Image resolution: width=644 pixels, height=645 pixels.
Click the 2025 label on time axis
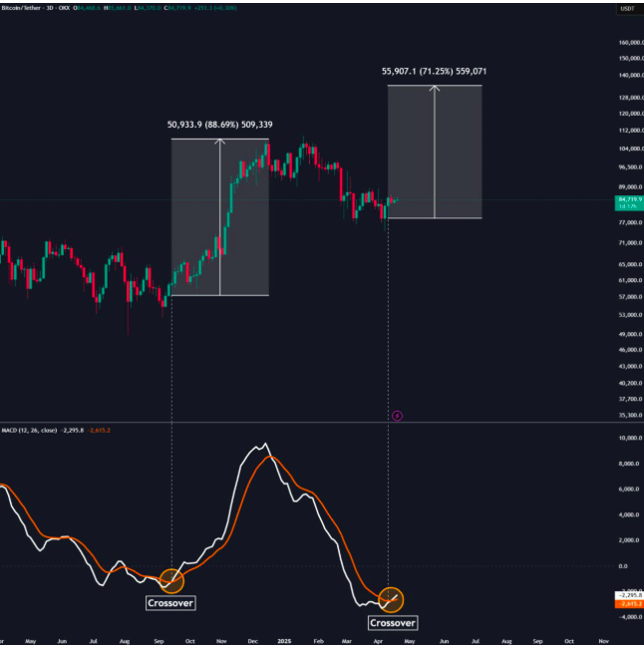(284, 641)
